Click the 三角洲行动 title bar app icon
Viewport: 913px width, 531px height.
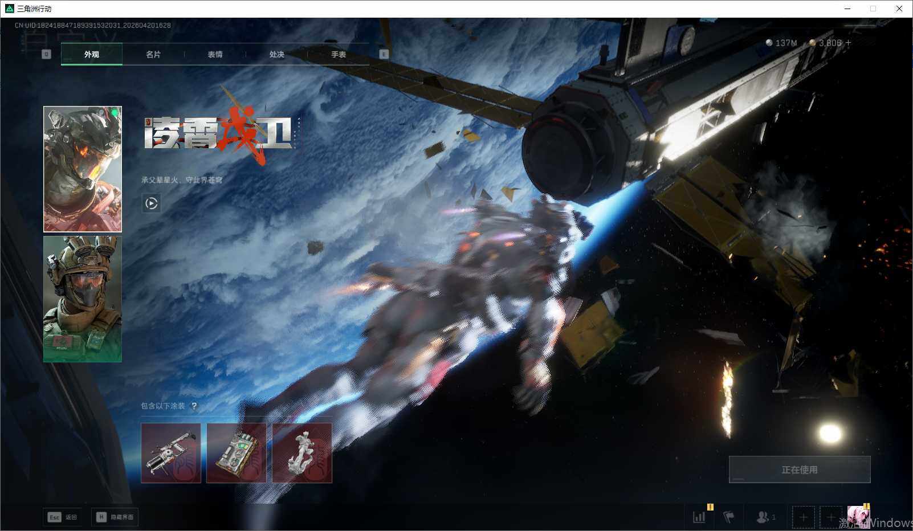[9, 9]
